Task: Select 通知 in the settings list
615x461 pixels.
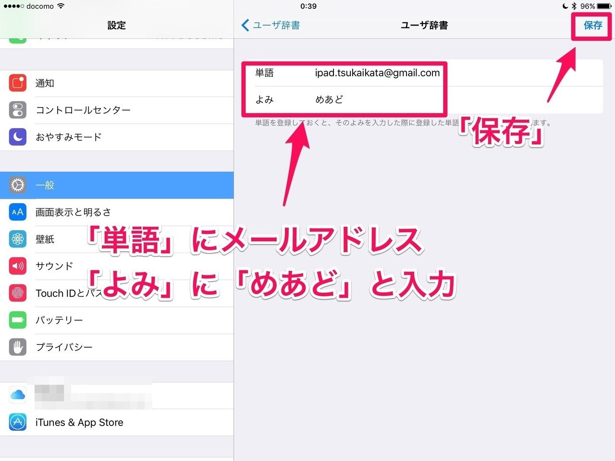Action: click(117, 83)
